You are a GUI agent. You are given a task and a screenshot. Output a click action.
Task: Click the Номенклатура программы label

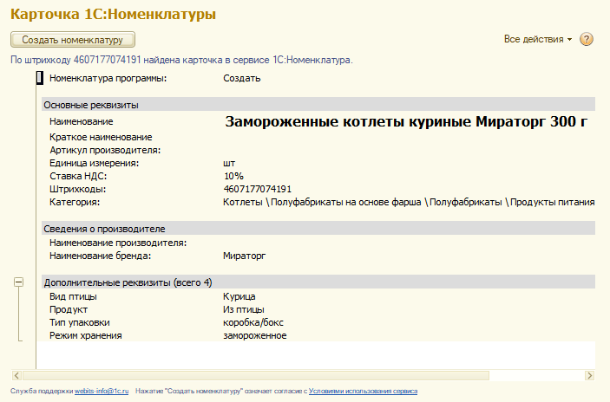click(x=108, y=79)
